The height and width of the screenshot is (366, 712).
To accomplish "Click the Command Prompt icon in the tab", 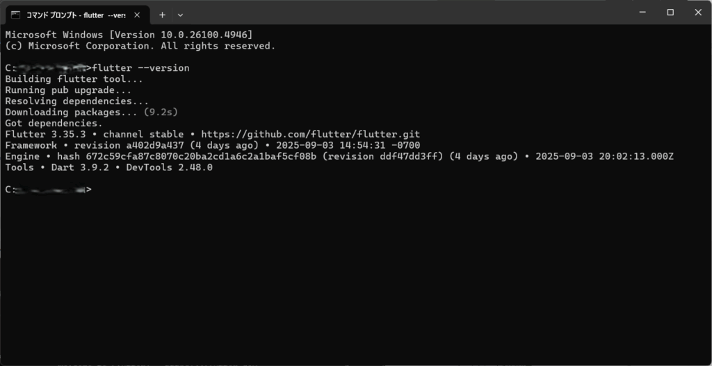I will [15, 15].
